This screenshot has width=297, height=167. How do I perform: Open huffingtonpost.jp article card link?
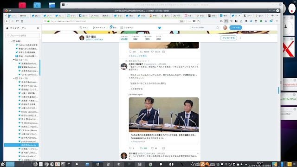pyautogui.click(x=164, y=138)
